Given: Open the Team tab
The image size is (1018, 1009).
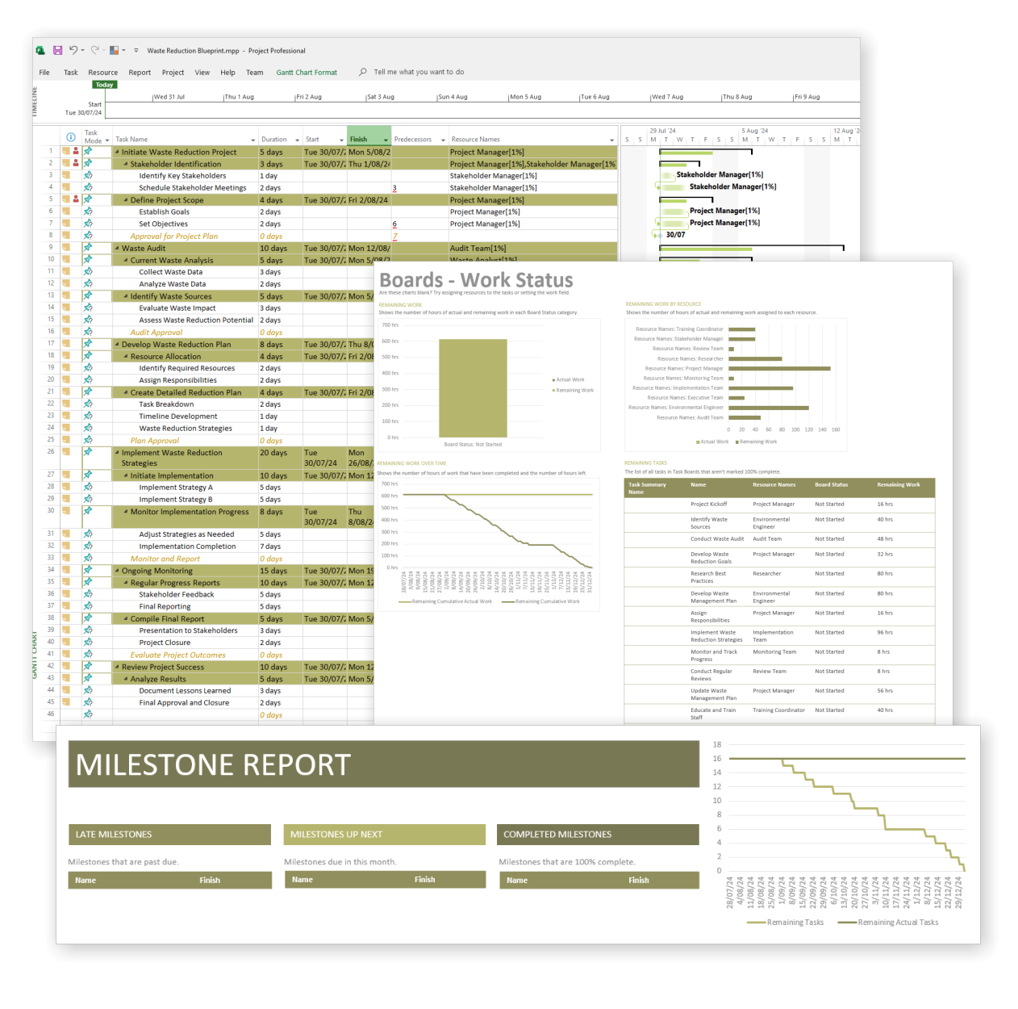Looking at the screenshot, I should [255, 73].
